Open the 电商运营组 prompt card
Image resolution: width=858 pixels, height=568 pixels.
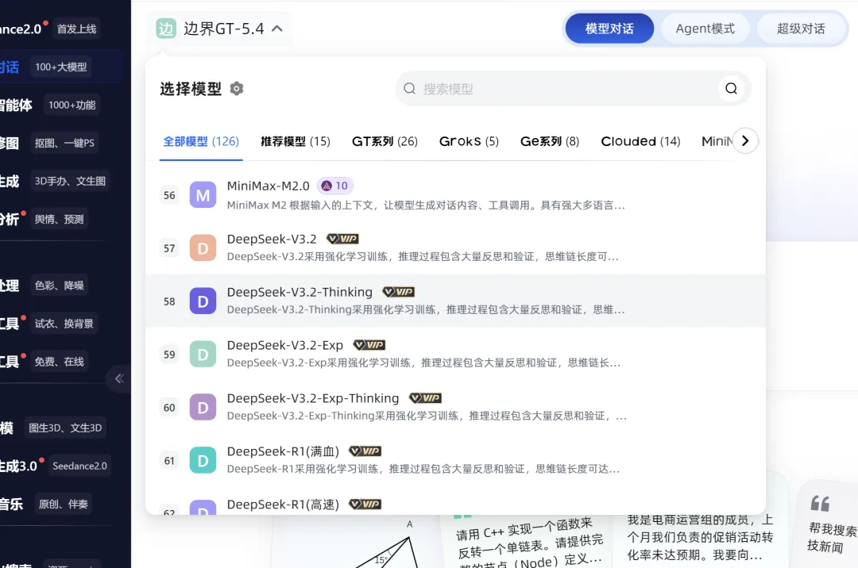[x=701, y=538]
